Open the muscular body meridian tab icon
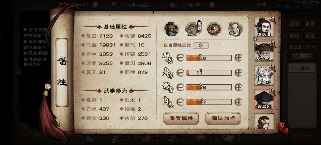The height and width of the screenshot is (145, 321). (235, 29)
